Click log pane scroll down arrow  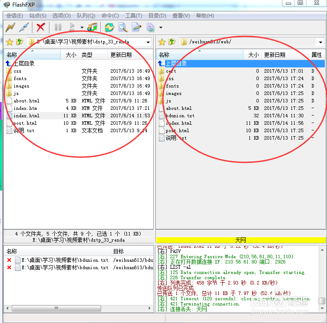click(322, 309)
